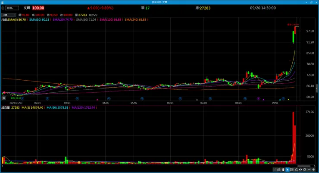Click the SMA(20) 74.70 indicator label
Image resolution: width=319 pixels, height=173 pixels.
point(63,20)
